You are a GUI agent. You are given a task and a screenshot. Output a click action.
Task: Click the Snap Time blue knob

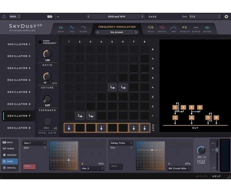(201, 150)
